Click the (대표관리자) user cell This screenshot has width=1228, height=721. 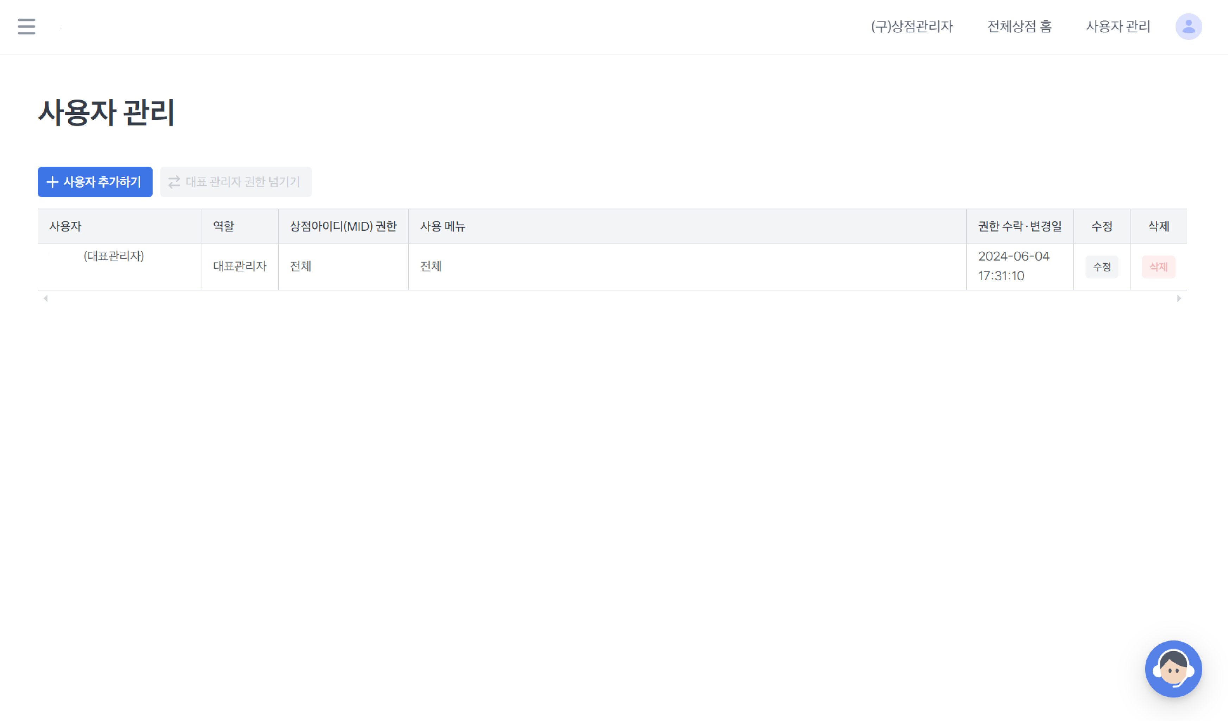pos(114,256)
